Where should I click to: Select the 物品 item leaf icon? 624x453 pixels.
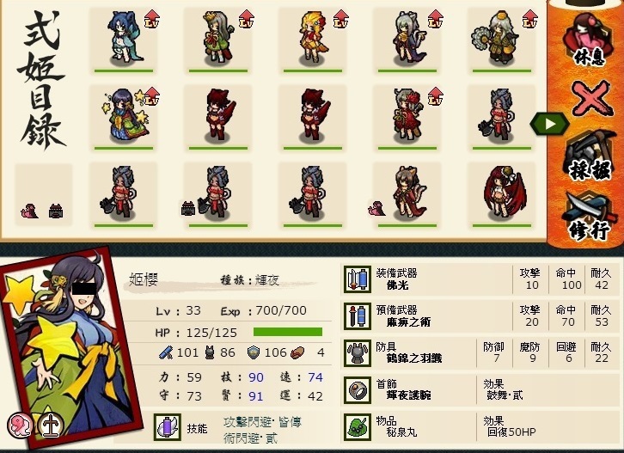pyautogui.click(x=358, y=426)
